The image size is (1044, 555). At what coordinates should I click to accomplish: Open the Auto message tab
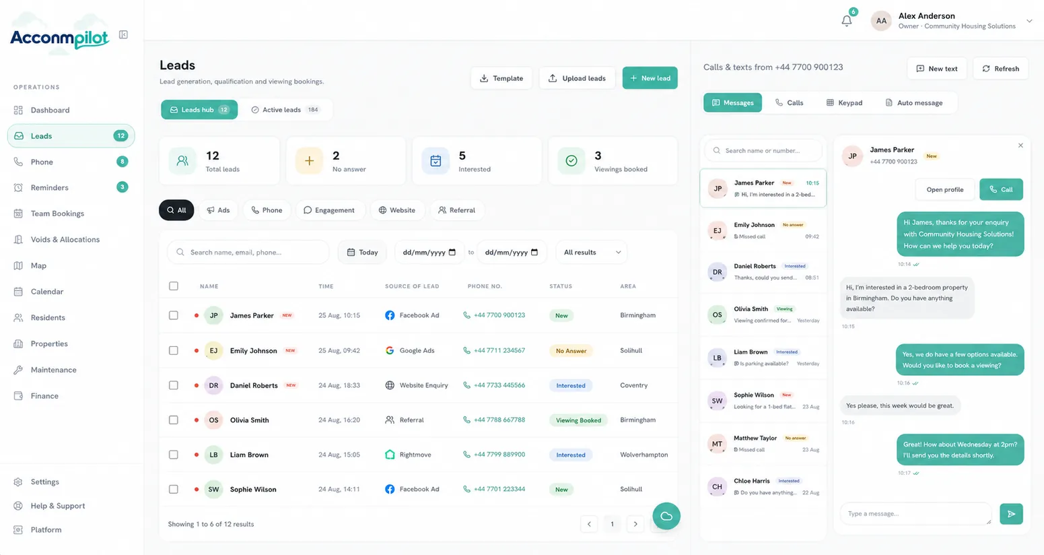pos(913,102)
